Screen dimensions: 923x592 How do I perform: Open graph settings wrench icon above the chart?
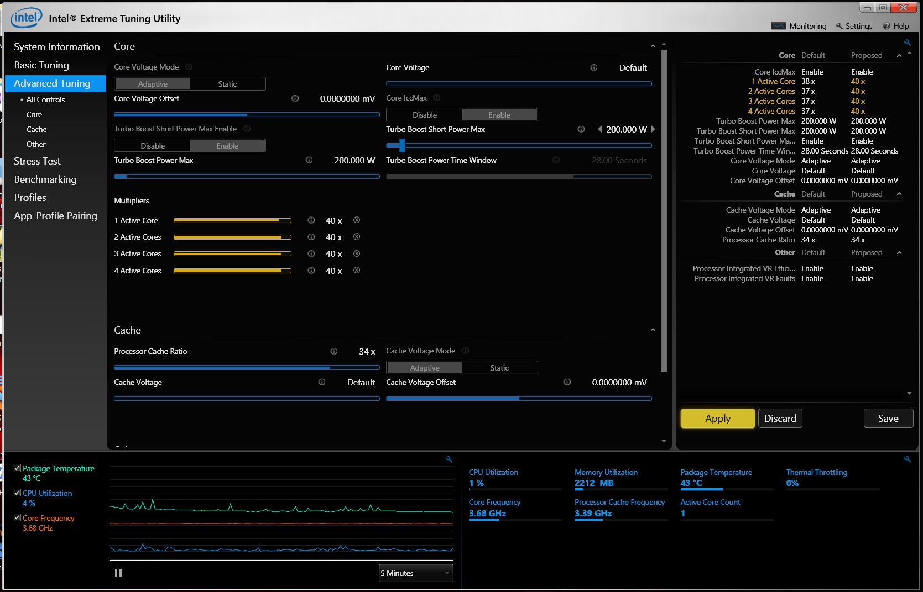(449, 459)
